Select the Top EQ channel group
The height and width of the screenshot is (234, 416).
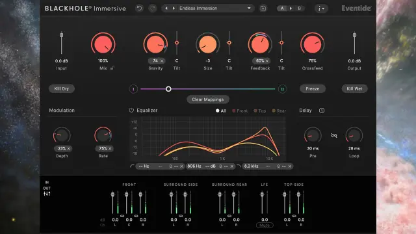coord(259,111)
